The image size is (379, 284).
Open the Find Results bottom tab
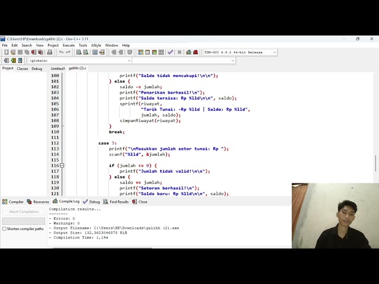click(116, 202)
